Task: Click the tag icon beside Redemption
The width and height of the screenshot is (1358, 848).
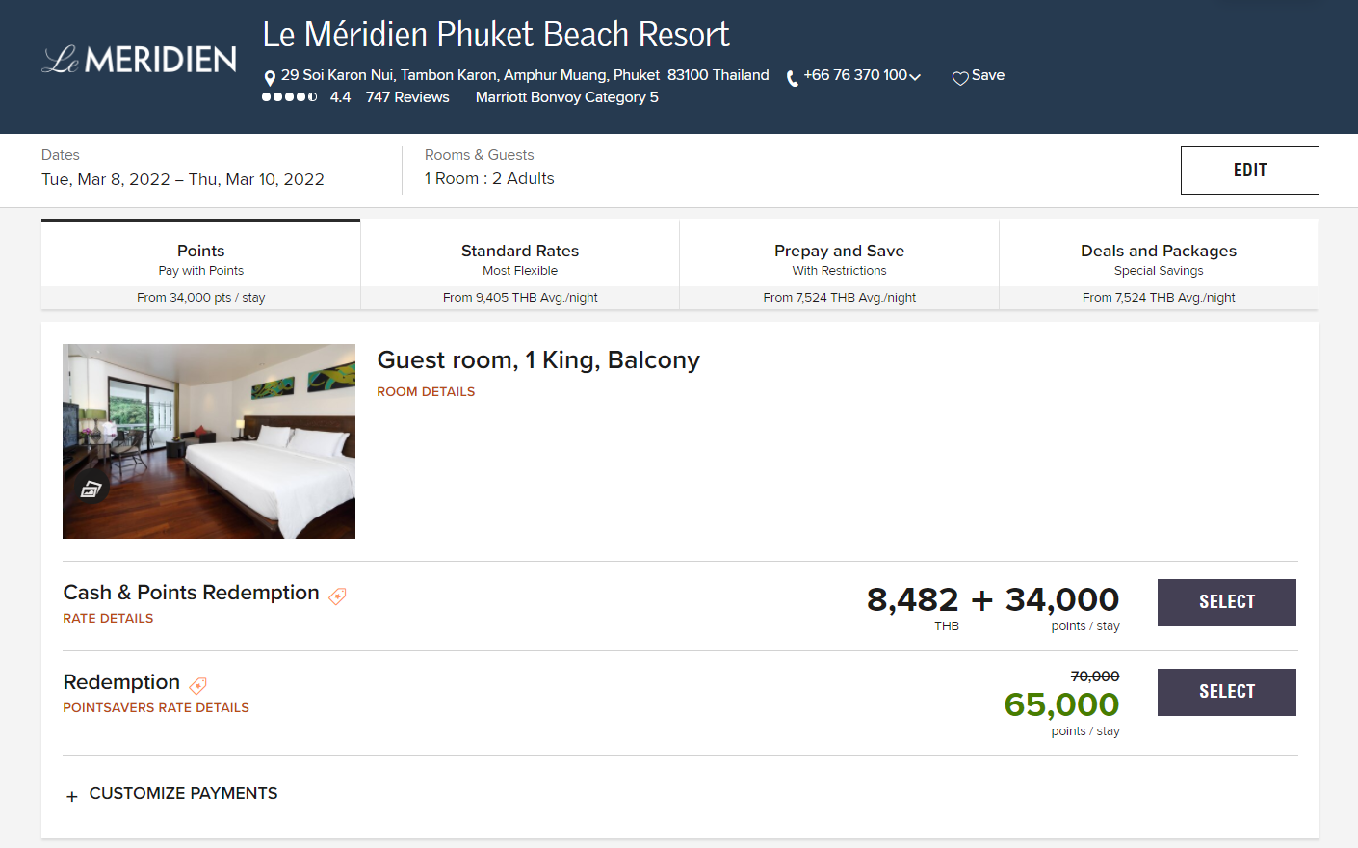Action: coord(197,686)
